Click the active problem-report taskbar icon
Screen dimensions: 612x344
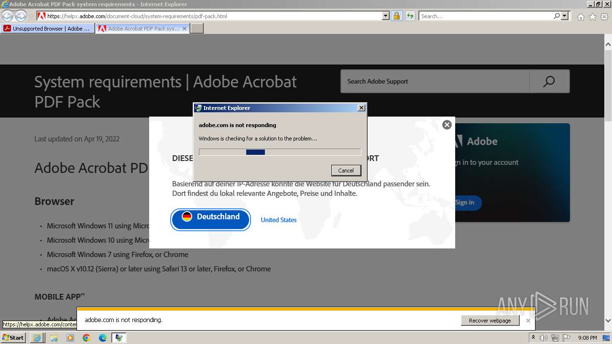[119, 338]
